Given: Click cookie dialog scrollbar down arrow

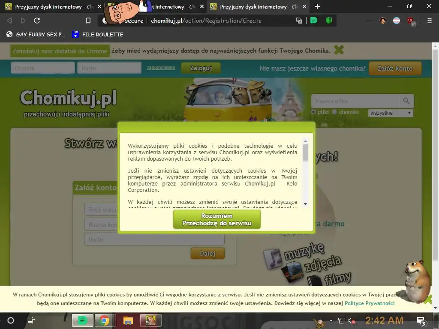Looking at the screenshot, I should click(305, 203).
